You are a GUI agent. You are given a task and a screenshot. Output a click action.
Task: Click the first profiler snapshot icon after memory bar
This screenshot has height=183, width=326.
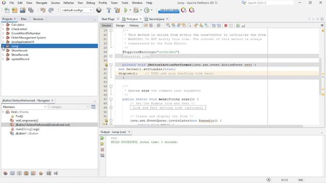(x=183, y=10)
